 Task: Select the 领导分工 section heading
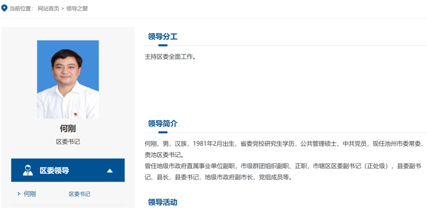(162, 36)
